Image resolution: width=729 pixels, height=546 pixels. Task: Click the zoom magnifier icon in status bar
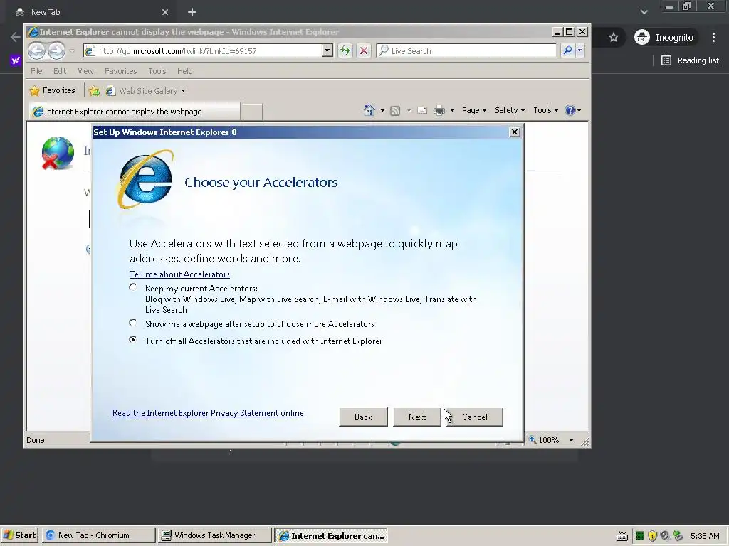tap(533, 439)
